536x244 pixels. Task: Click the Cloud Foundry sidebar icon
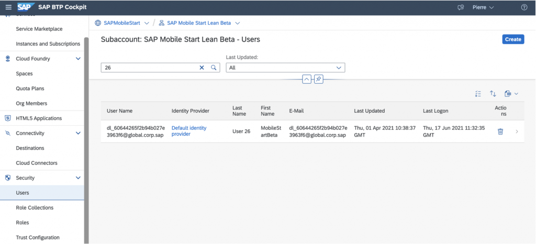pos(8,59)
